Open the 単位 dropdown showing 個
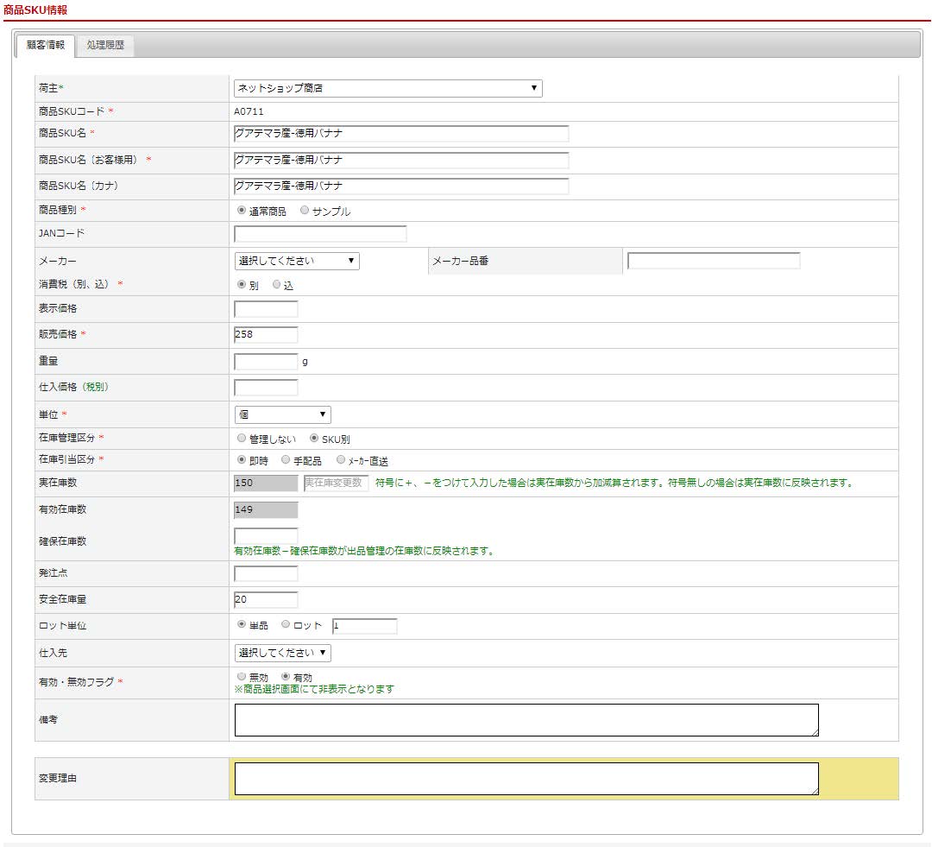 (282, 415)
